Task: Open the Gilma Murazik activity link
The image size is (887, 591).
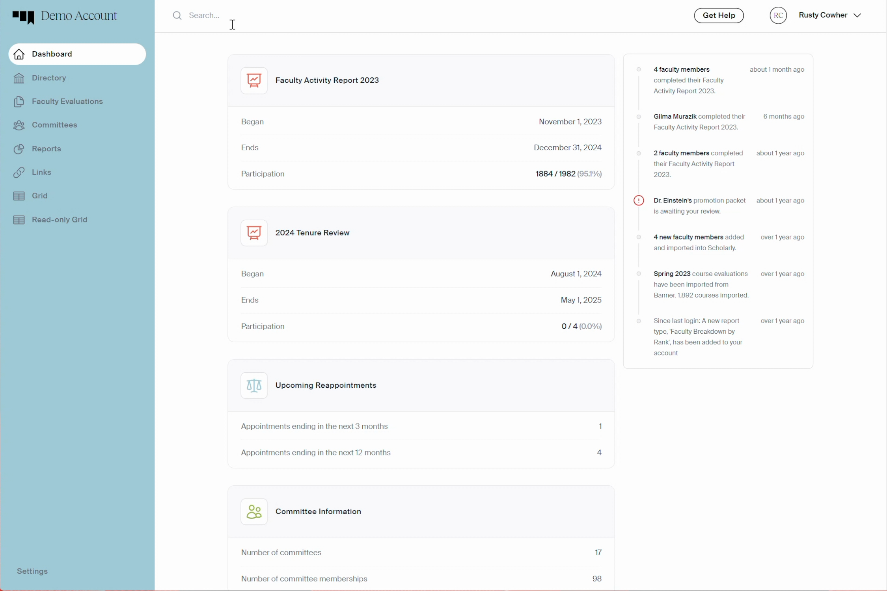Action: click(x=675, y=117)
